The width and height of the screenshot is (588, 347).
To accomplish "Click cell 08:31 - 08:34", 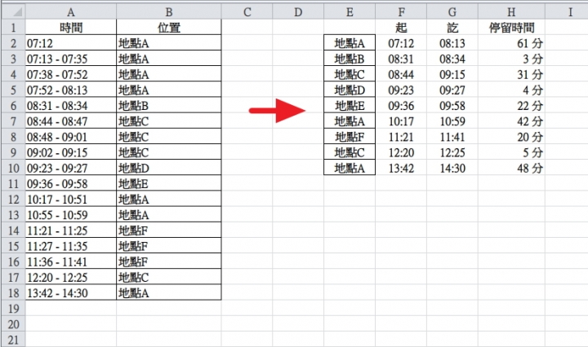I will (x=71, y=105).
